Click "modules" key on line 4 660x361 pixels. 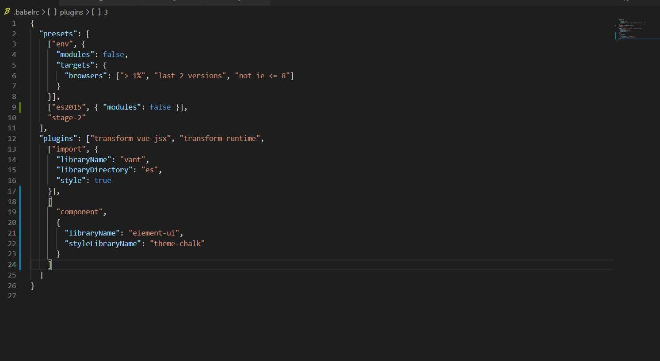[75, 54]
